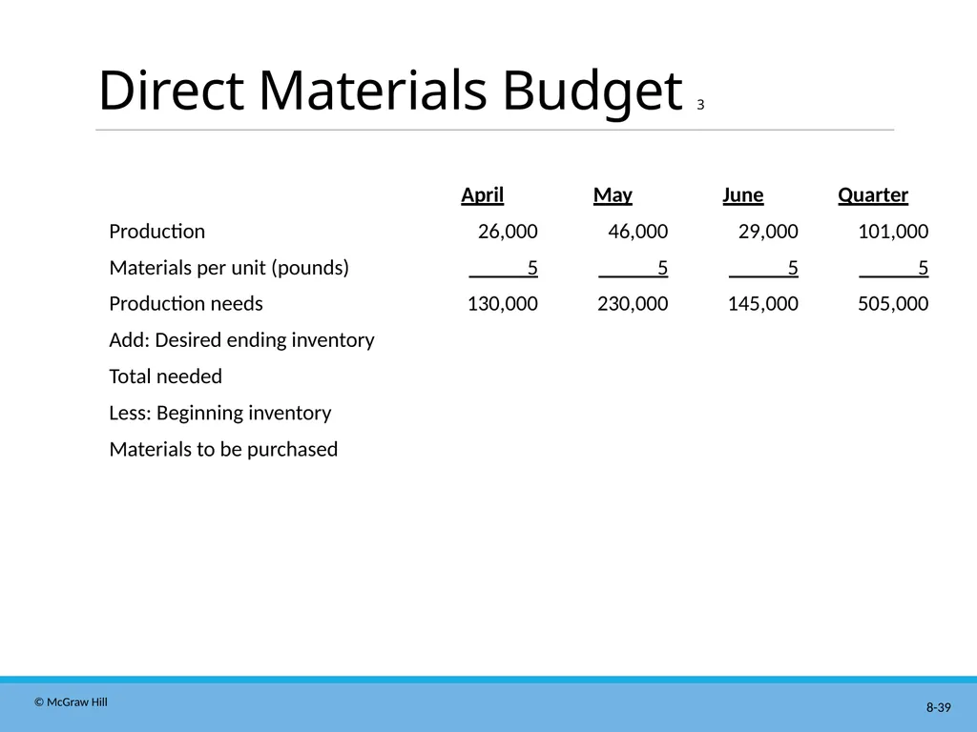Click the 'Production' row label
The width and height of the screenshot is (977, 732).
[157, 232]
